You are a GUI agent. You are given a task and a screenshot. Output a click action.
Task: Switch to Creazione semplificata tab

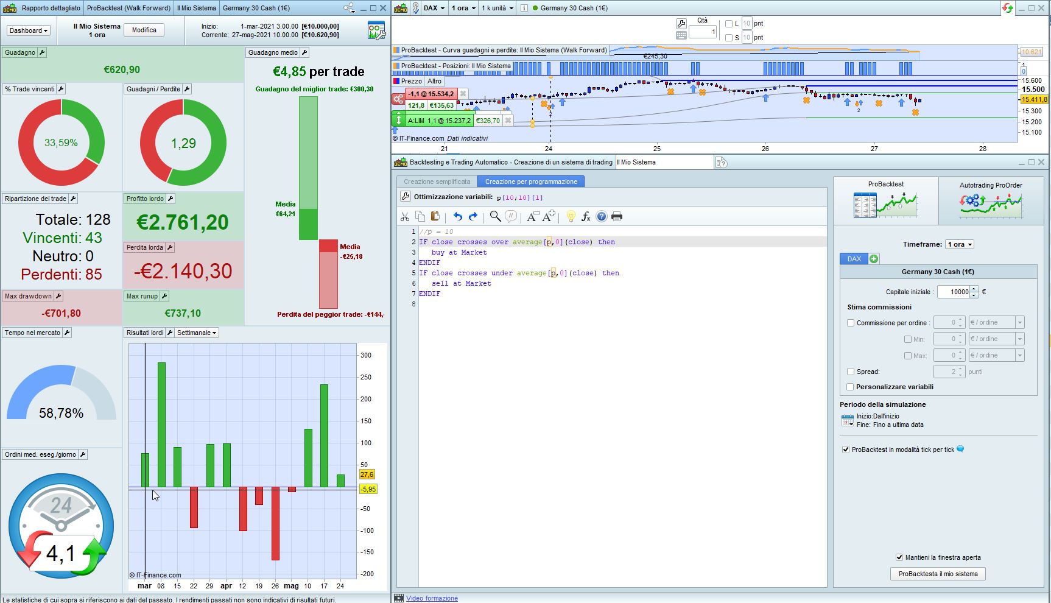coord(437,182)
